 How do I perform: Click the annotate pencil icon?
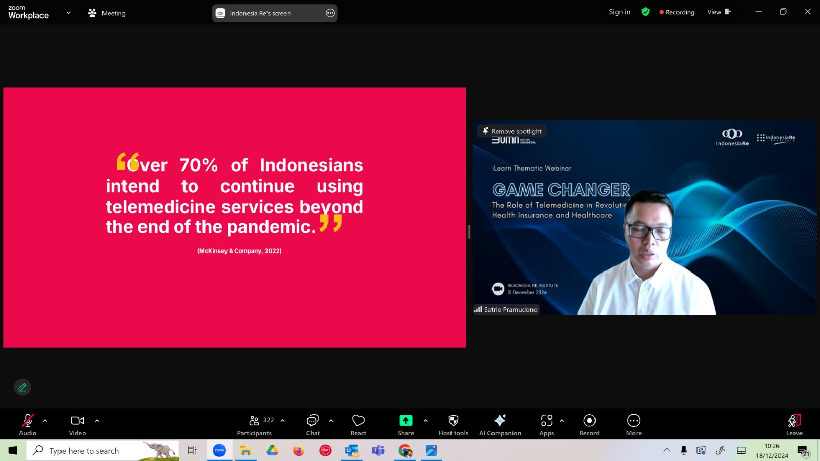[23, 387]
